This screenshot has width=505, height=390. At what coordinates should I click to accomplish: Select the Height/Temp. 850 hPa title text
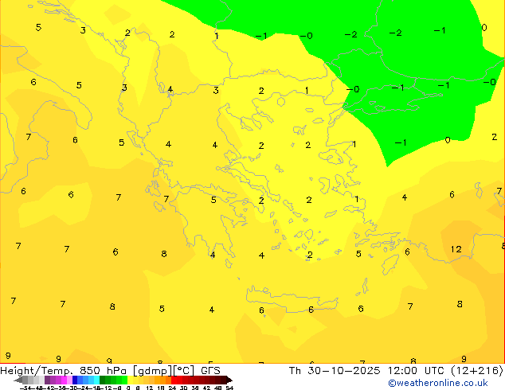[64, 371]
